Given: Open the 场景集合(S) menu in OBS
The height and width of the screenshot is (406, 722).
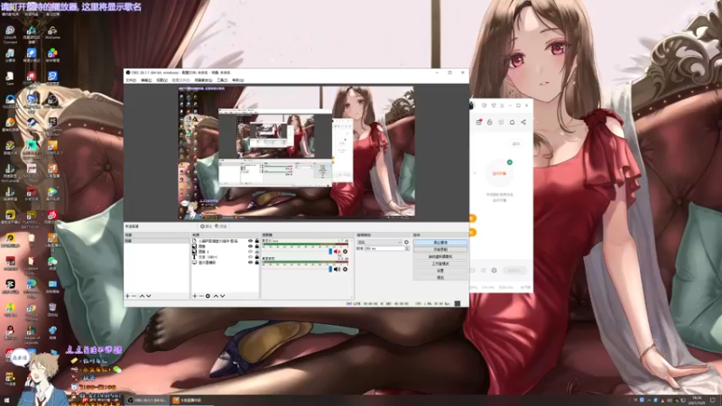Looking at the screenshot, I should pyautogui.click(x=203, y=80).
